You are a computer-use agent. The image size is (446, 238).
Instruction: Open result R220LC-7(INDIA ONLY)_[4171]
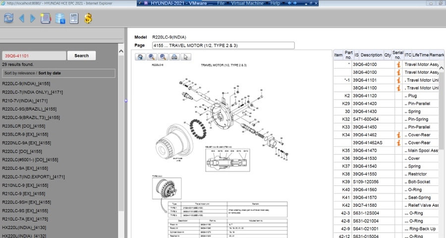click(x=32, y=92)
